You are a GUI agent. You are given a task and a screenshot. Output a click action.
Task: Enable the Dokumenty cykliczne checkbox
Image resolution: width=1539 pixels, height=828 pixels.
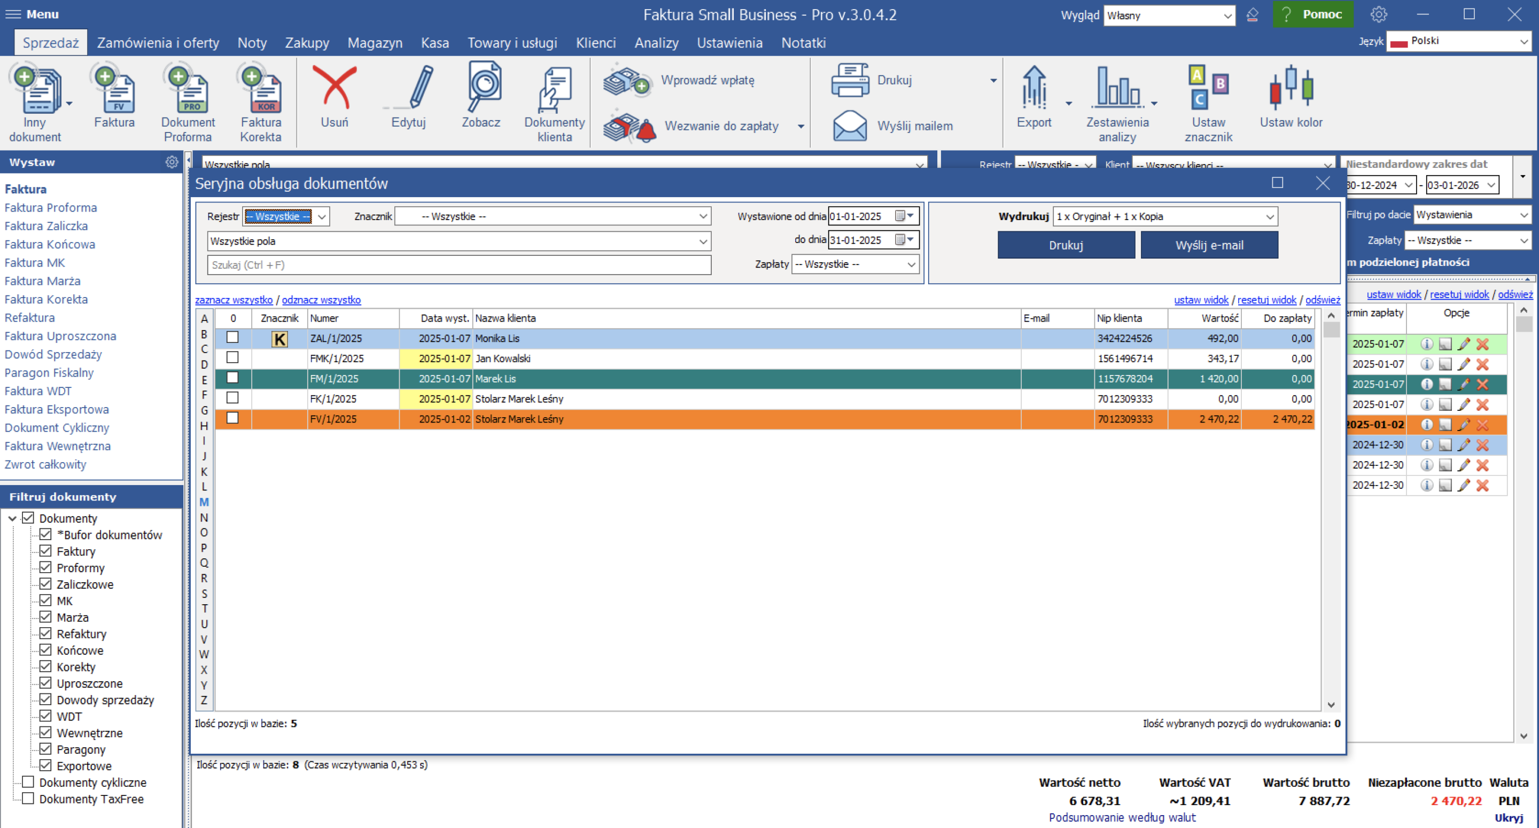click(27, 782)
